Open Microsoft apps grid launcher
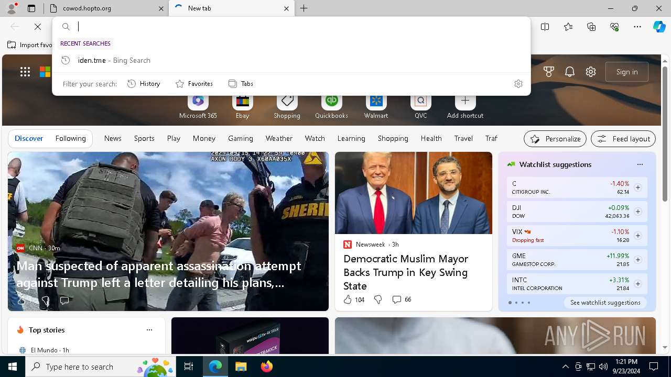This screenshot has height=377, width=671. [25, 72]
